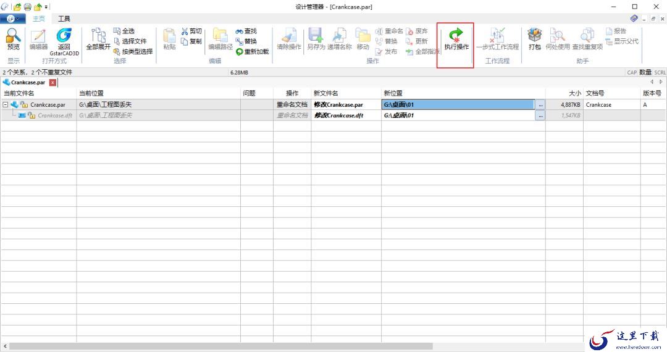667x352 pixels.
Task: Choose Select by Type (按类型选择)
Action: (x=133, y=51)
